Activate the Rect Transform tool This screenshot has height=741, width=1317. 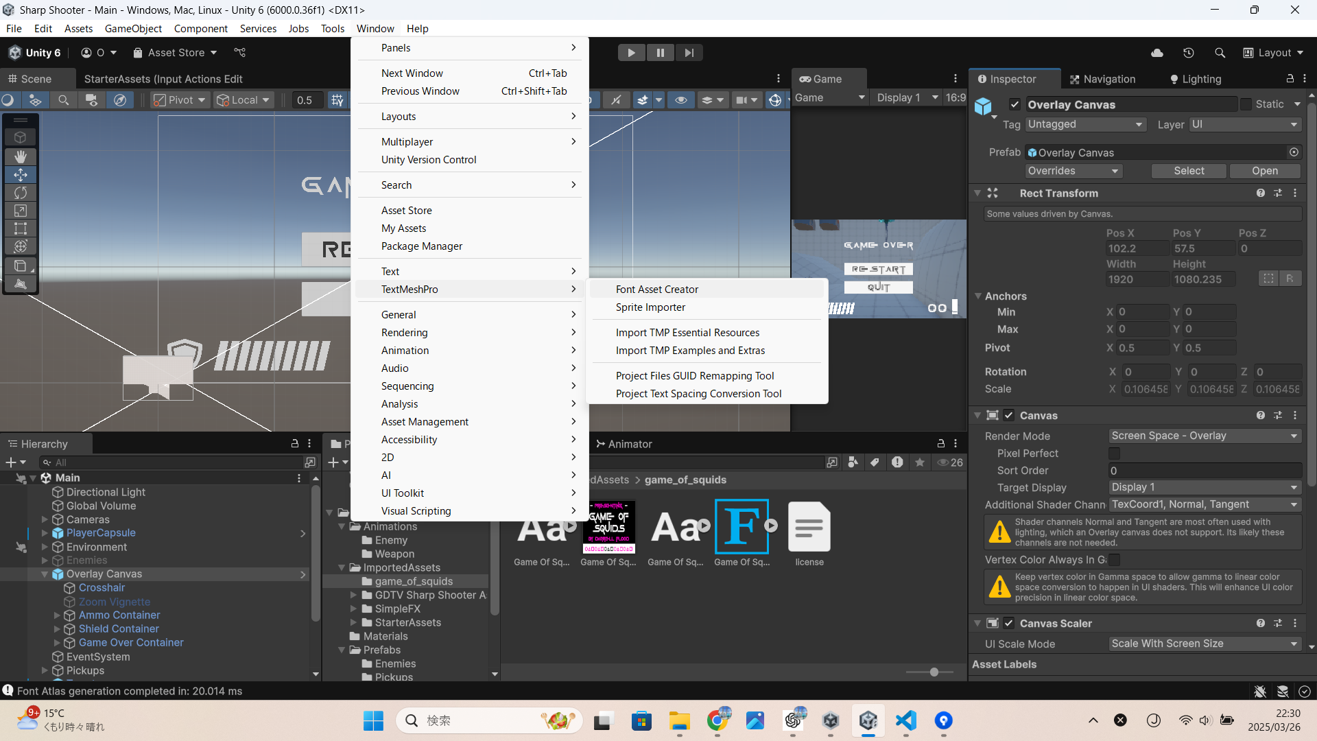click(x=21, y=229)
